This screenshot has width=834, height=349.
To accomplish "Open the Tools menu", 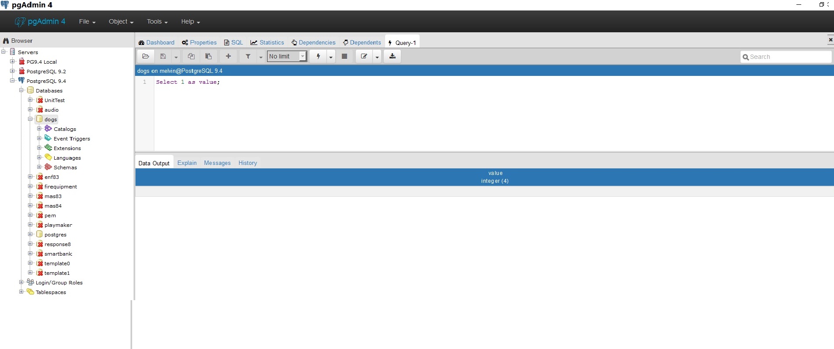I will click(157, 21).
